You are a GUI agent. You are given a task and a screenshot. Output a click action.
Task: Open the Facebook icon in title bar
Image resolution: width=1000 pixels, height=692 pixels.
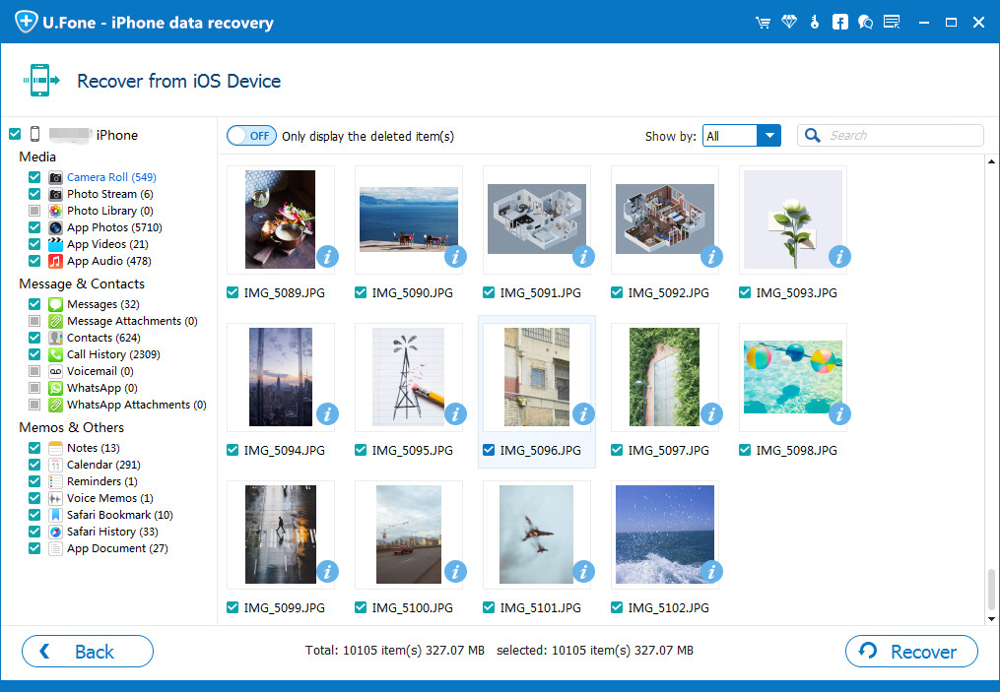840,23
